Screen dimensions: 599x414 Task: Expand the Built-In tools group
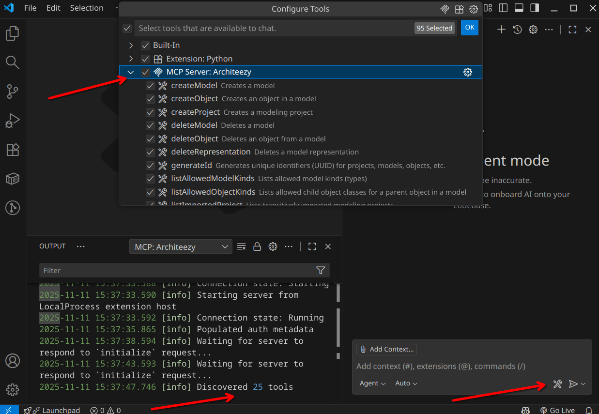point(130,46)
